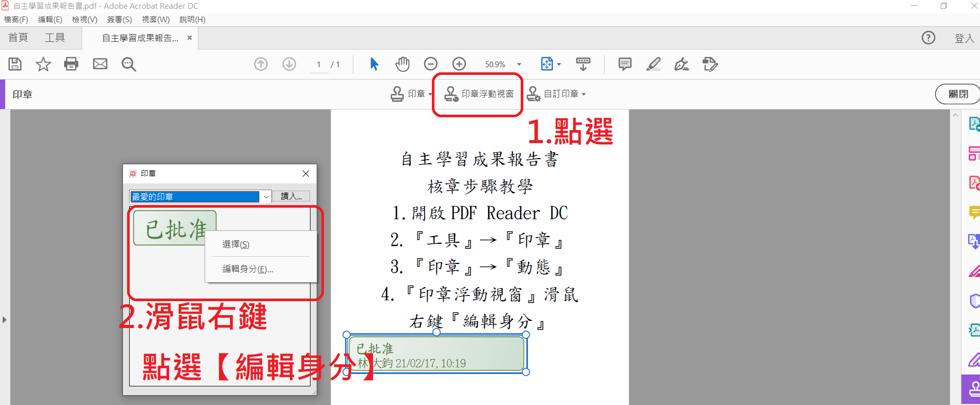980x405 pixels.
Task: Open the help question mark icon
Action: point(928,38)
